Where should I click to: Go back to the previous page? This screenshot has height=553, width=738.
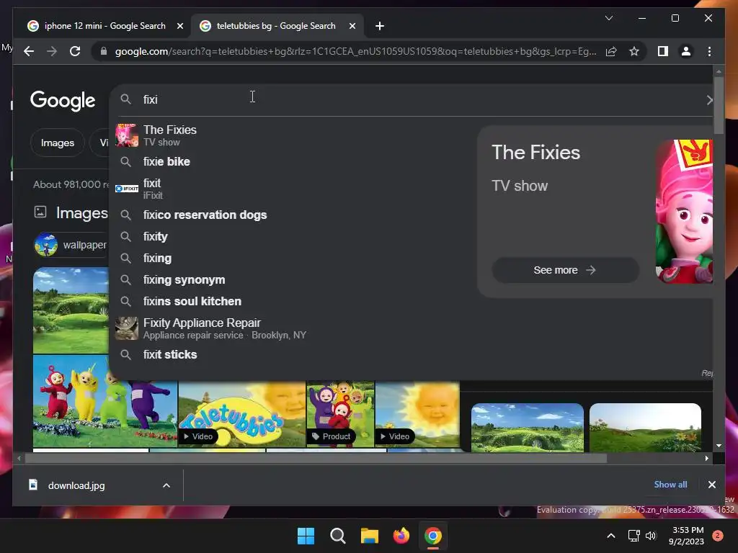[29, 51]
